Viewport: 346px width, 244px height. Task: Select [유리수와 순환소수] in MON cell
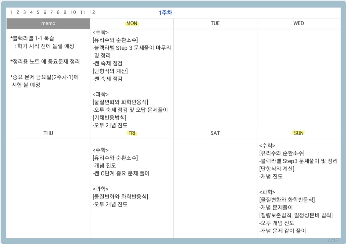click(115, 40)
